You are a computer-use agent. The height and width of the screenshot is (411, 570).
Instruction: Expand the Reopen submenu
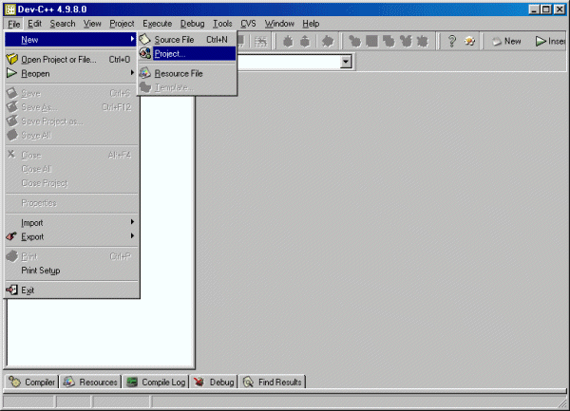point(71,73)
